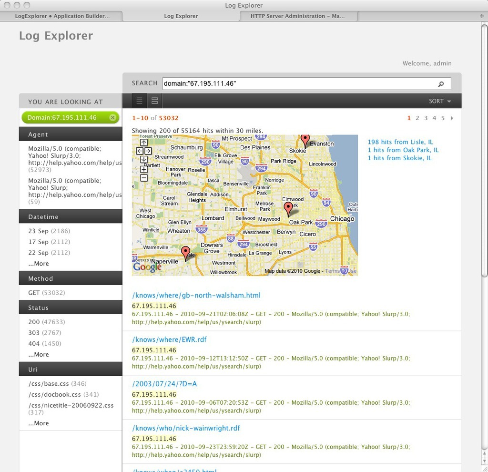The height and width of the screenshot is (472, 488).
Task: Filter by /css/docbook.css URI
Action: pyautogui.click(x=63, y=394)
